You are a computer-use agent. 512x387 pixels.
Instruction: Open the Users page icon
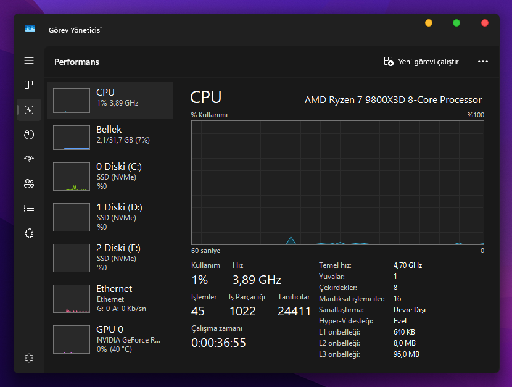click(29, 183)
